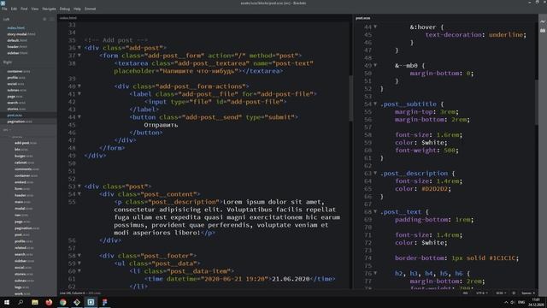Collapse label fold at line 41

pos(79,93)
